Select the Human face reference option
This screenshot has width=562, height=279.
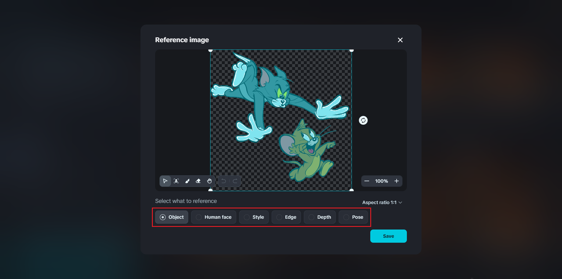click(x=214, y=217)
